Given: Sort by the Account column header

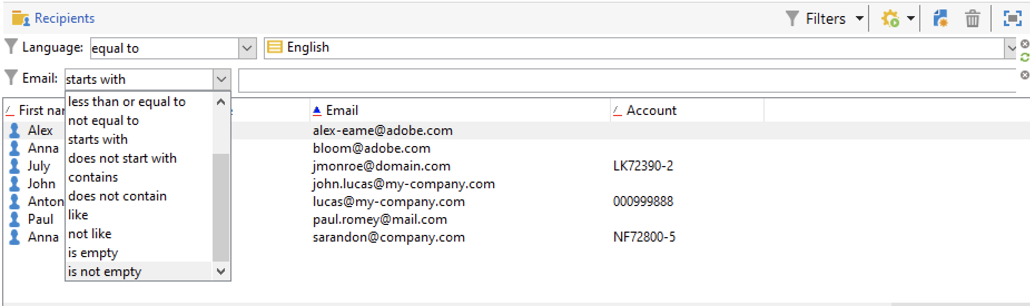Looking at the screenshot, I should [651, 111].
